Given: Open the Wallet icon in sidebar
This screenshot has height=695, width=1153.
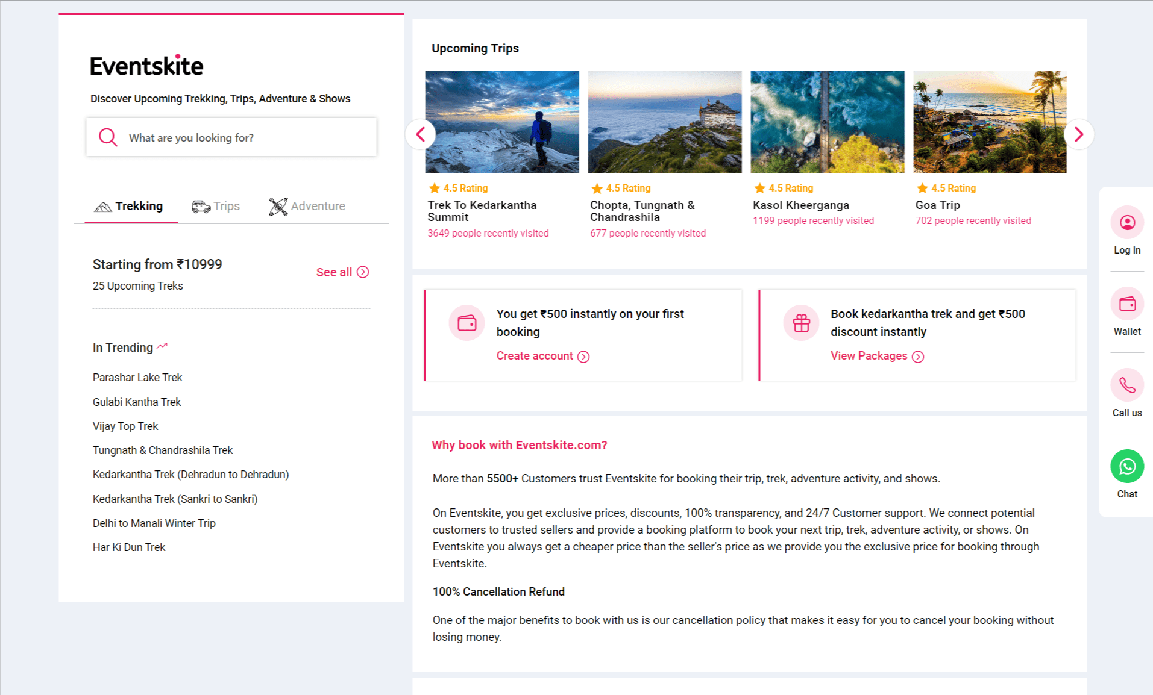Looking at the screenshot, I should (1126, 304).
